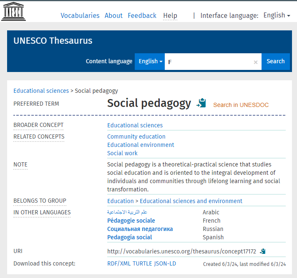Download the concept as TURTLE
Viewport: 297px width, 278px height.
pyautogui.click(x=142, y=263)
